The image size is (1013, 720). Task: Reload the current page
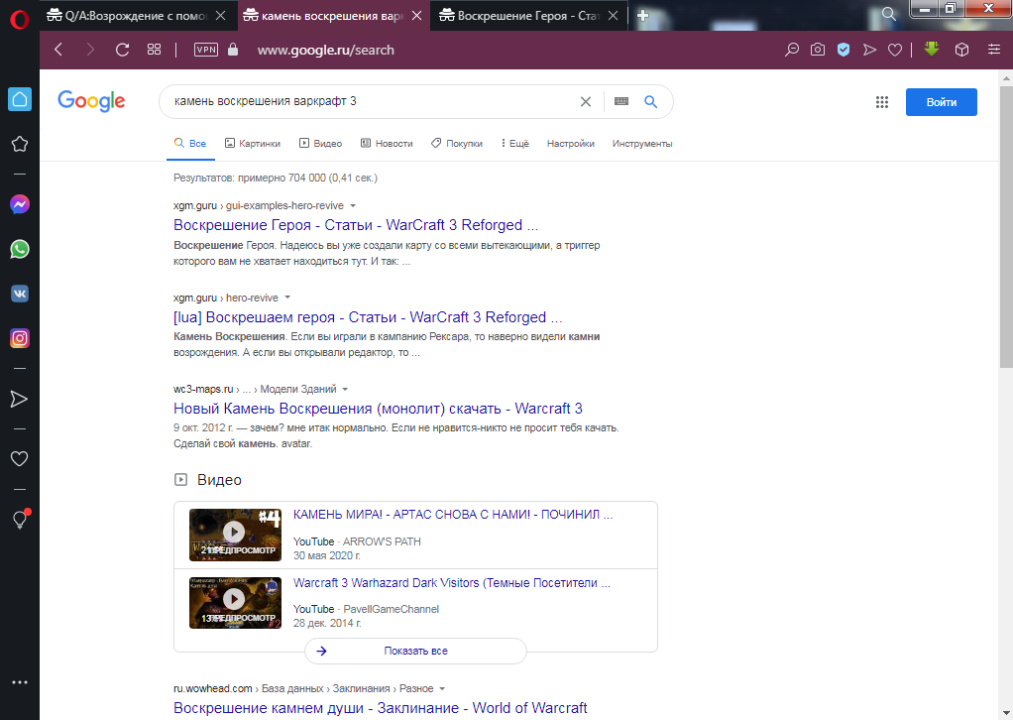pos(122,50)
